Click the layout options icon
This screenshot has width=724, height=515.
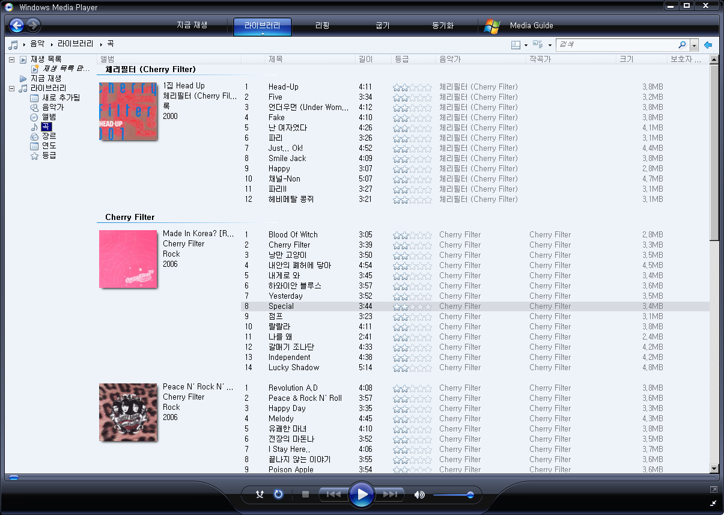[516, 45]
